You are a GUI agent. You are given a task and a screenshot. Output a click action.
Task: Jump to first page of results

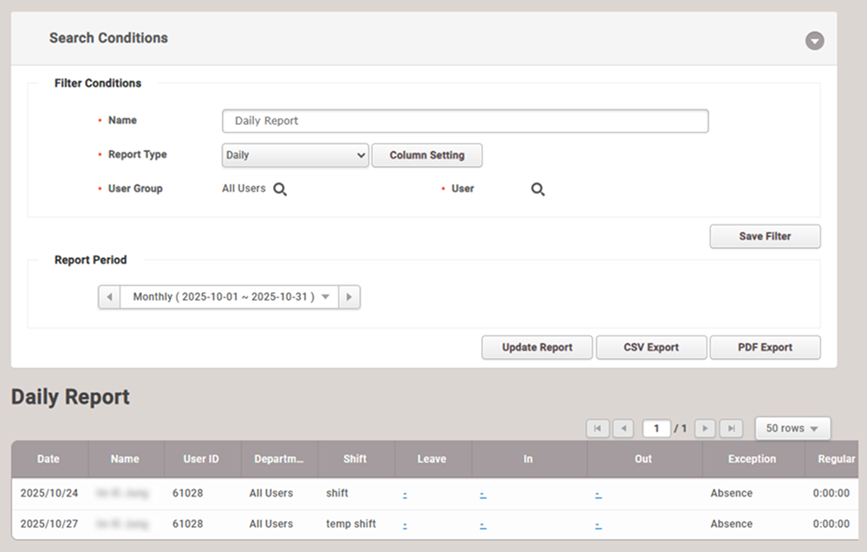pos(597,428)
